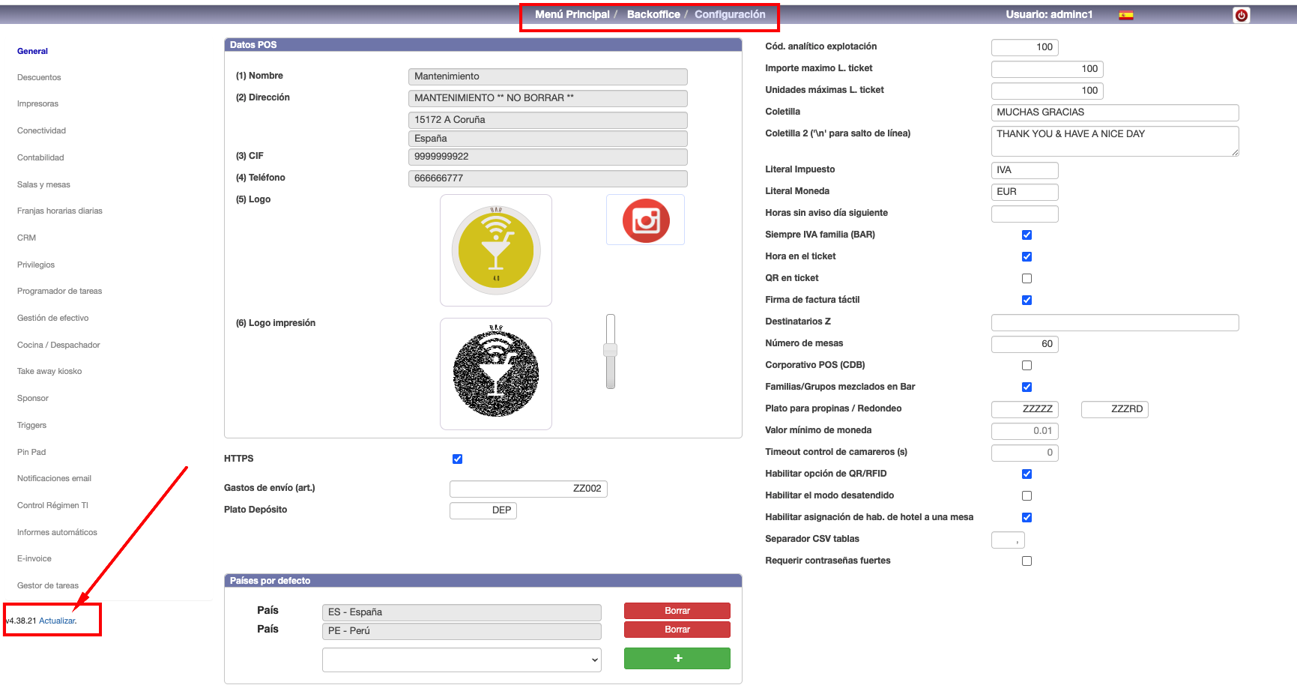
Task: Click the yellow cocktail logo image
Action: pyautogui.click(x=495, y=250)
